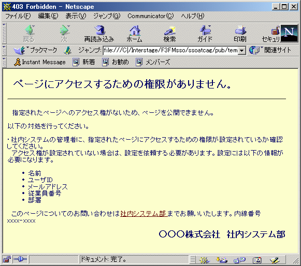Image resolution: width=301 pixels, height=266 pixels.
Task: Toggle the online/offline connection plug icon
Action: point(20,260)
